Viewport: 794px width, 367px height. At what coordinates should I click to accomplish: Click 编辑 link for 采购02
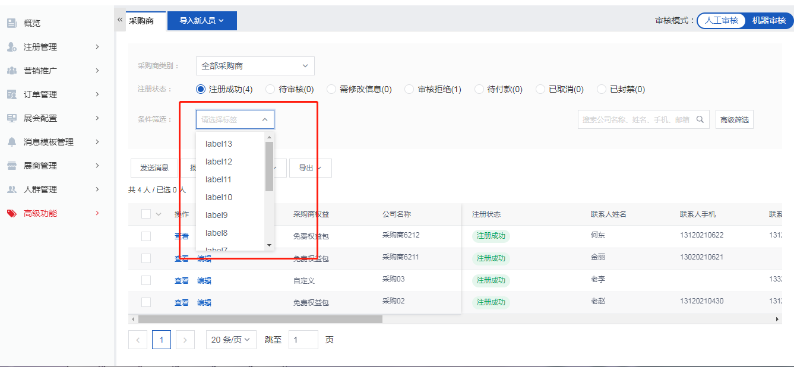(x=204, y=302)
